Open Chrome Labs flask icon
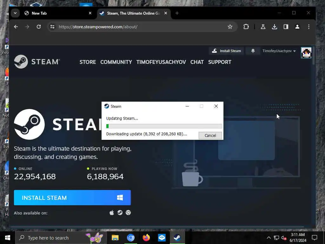This screenshot has height=244, width=325. pyautogui.click(x=263, y=27)
